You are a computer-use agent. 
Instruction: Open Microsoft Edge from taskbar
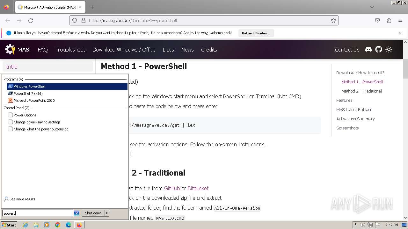69,225
